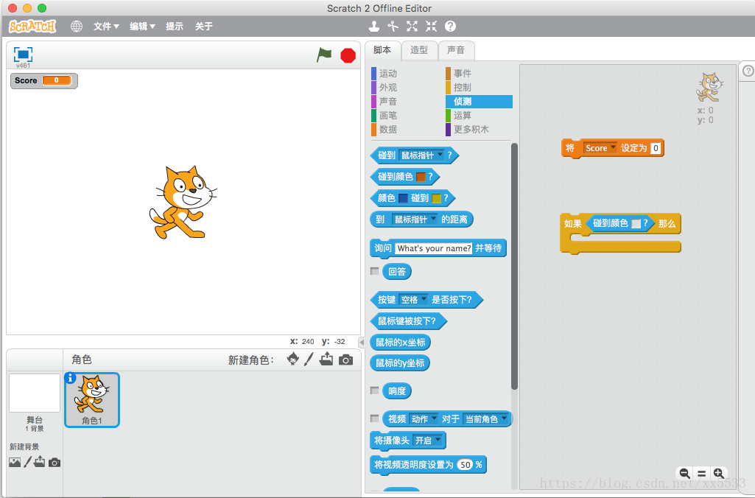Open the 鼠标指针 dropdown in 到…的距离 block
Screen dimensions: 755x498
pyautogui.click(x=415, y=220)
